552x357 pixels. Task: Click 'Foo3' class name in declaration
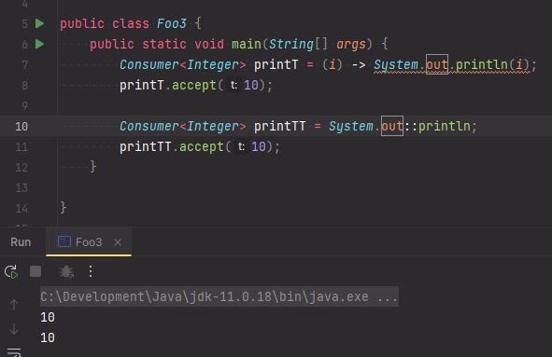[172, 23]
